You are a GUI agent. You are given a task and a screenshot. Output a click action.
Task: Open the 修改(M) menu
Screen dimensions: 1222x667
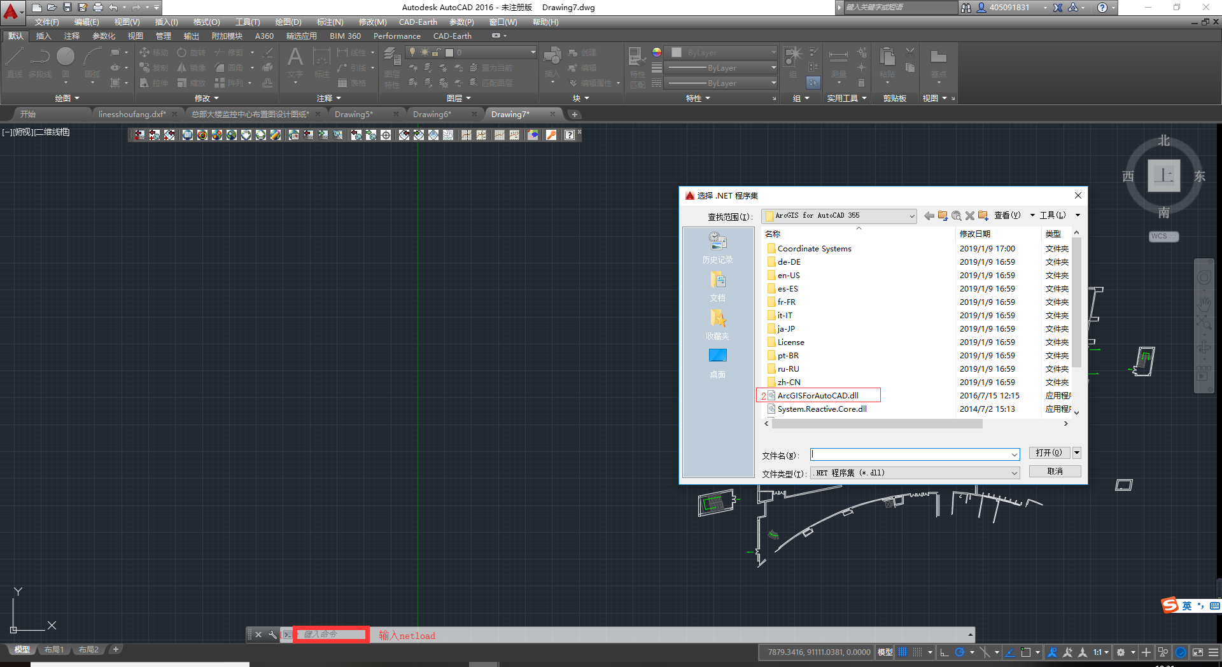point(372,22)
